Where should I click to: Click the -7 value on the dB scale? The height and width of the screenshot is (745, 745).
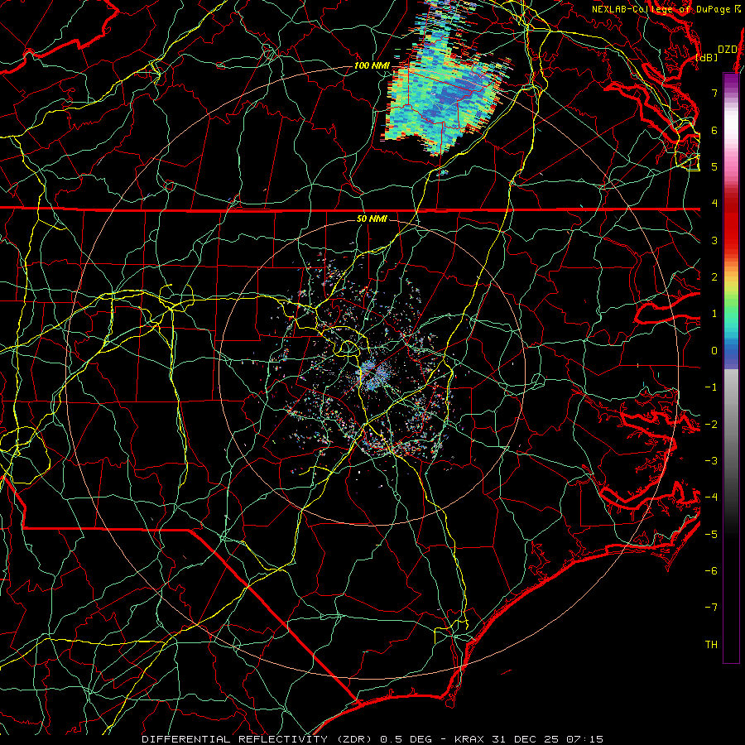(711, 608)
